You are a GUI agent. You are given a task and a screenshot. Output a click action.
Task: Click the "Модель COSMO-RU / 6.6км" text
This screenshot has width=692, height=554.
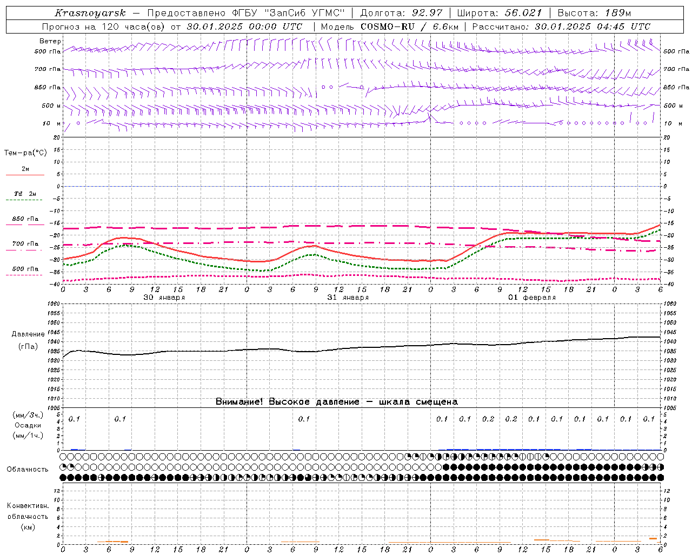pos(389,27)
